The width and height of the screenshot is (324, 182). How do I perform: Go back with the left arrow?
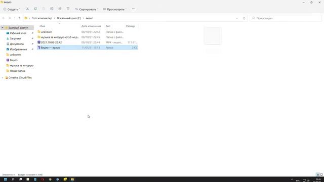[x=4, y=18]
